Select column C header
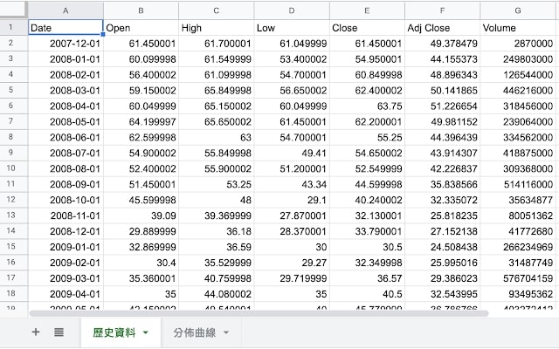 point(216,10)
